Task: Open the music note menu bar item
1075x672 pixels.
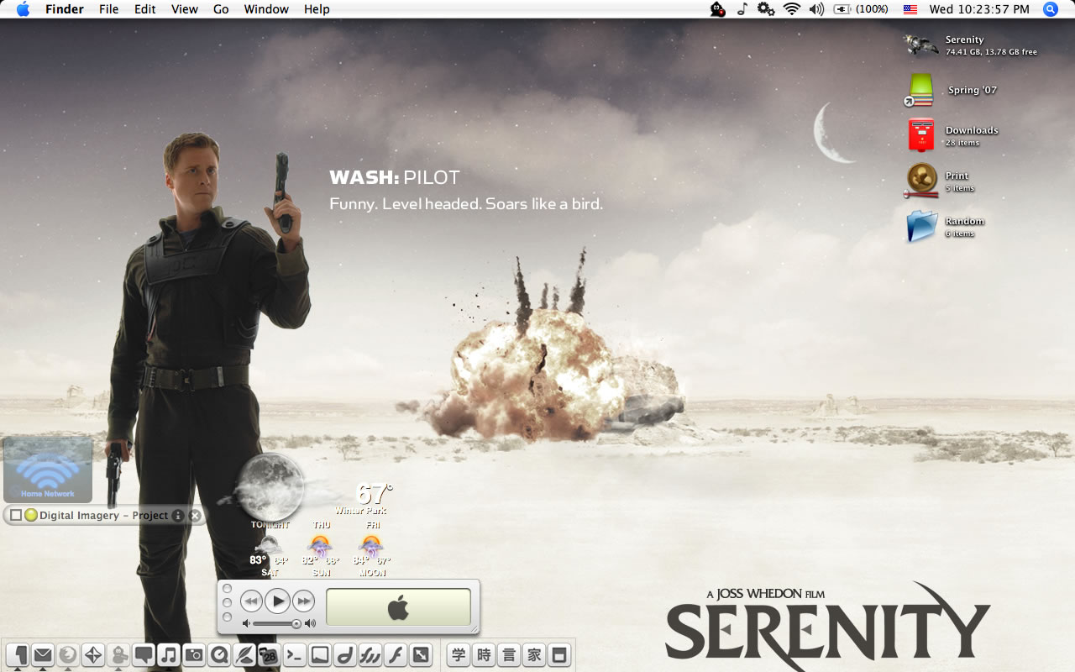Action: pos(742,9)
